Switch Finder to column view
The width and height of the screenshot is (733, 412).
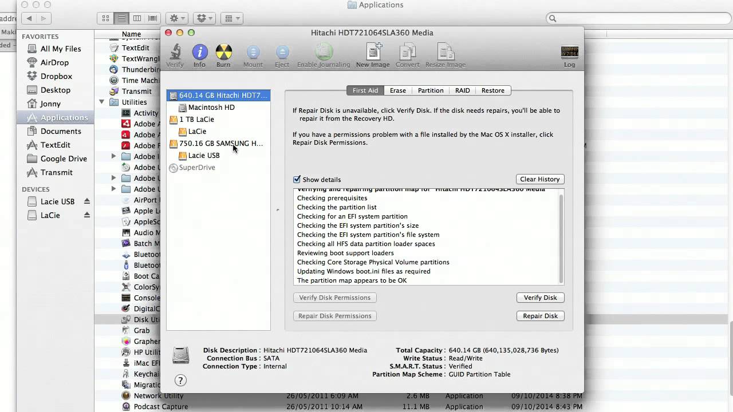pyautogui.click(x=137, y=18)
